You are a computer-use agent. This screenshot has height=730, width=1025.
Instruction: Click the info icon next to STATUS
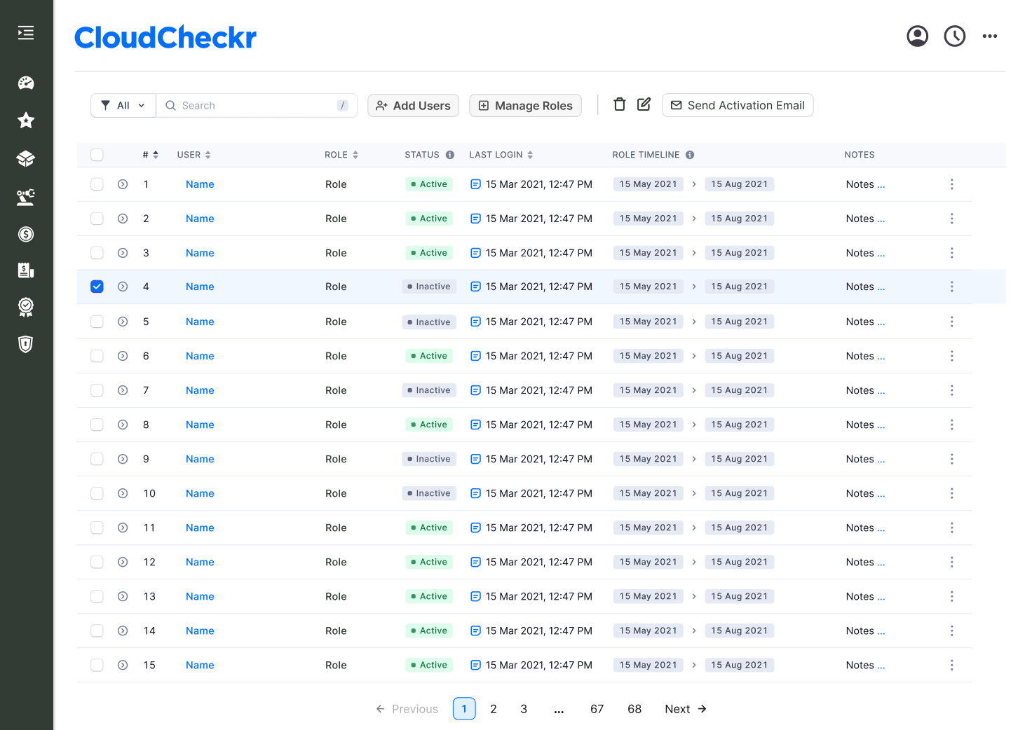[x=449, y=155]
